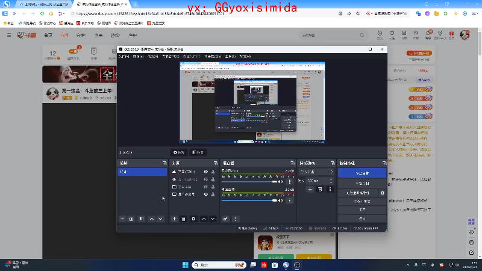
Task: Click the transition duration stepper arrows
Action: [331, 181]
